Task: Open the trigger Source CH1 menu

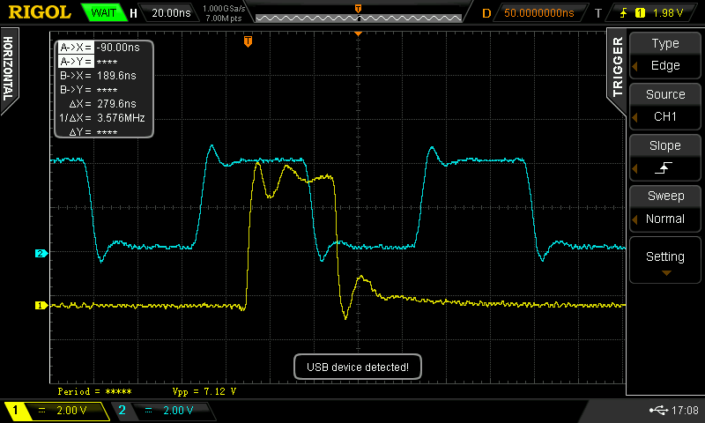Action: point(665,106)
